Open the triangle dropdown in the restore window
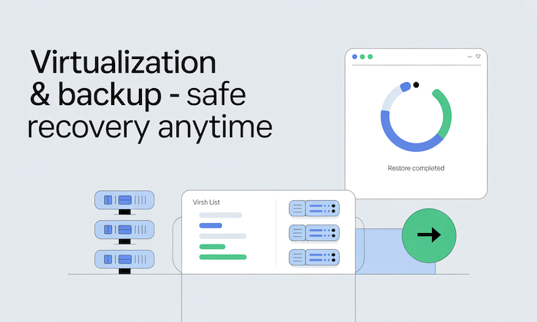537x322 pixels. (x=478, y=57)
